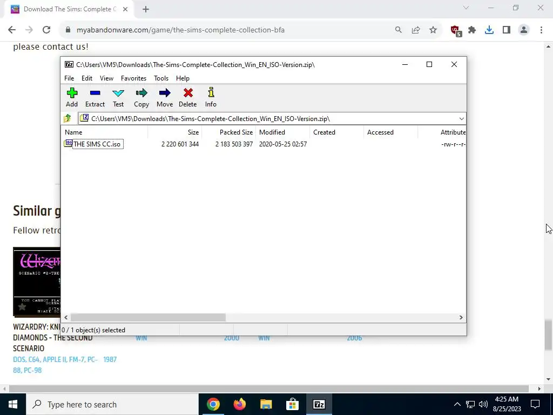Click the 7-Zip taskbar icon
The image size is (553, 415).
(x=319, y=404)
